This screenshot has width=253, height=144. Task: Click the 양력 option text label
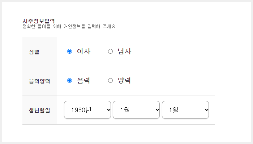(x=124, y=81)
